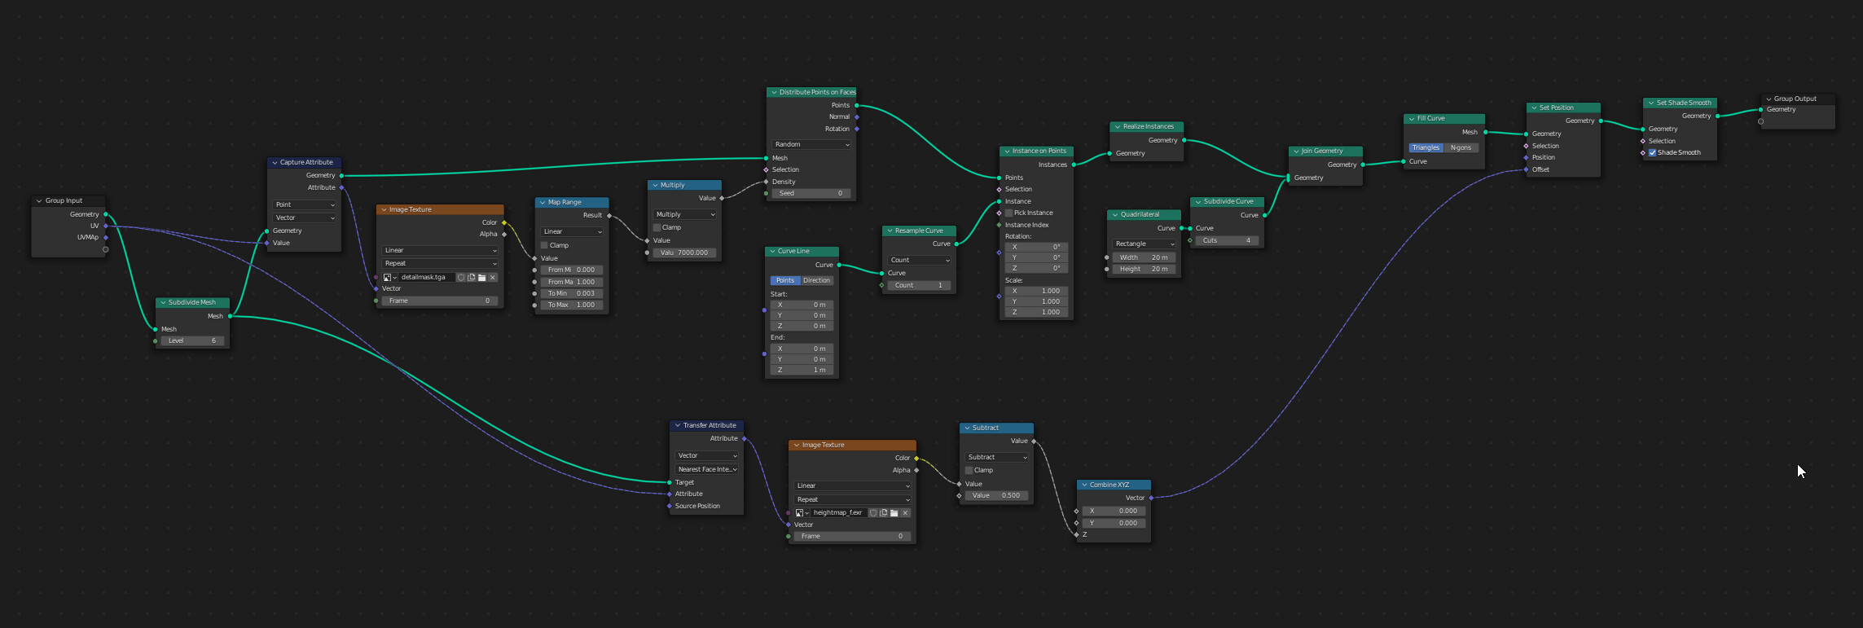The image size is (1863, 628).
Task: Click Attribute output socket on Transfer Attribute
Action: [744, 438]
